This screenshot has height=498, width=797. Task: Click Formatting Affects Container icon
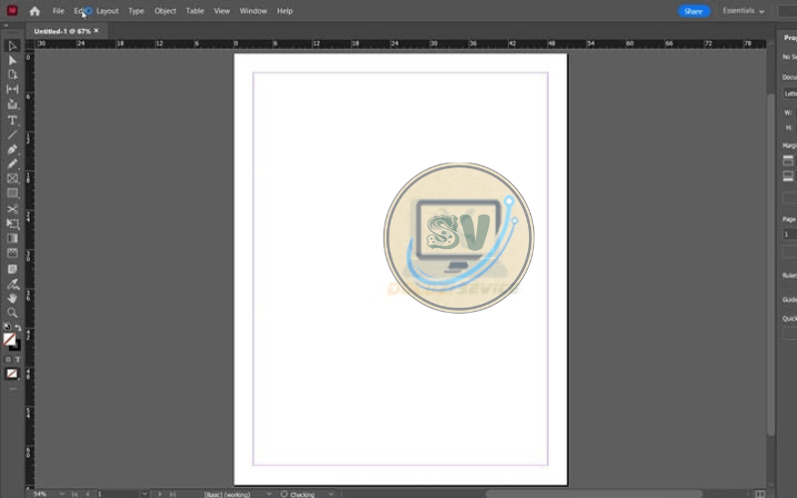click(x=8, y=360)
